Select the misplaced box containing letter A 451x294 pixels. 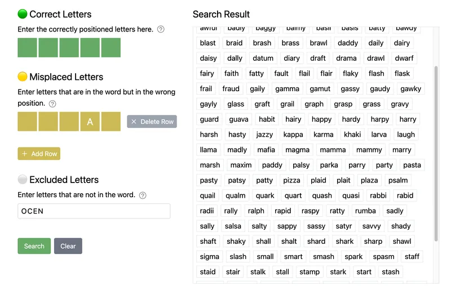pyautogui.click(x=90, y=122)
